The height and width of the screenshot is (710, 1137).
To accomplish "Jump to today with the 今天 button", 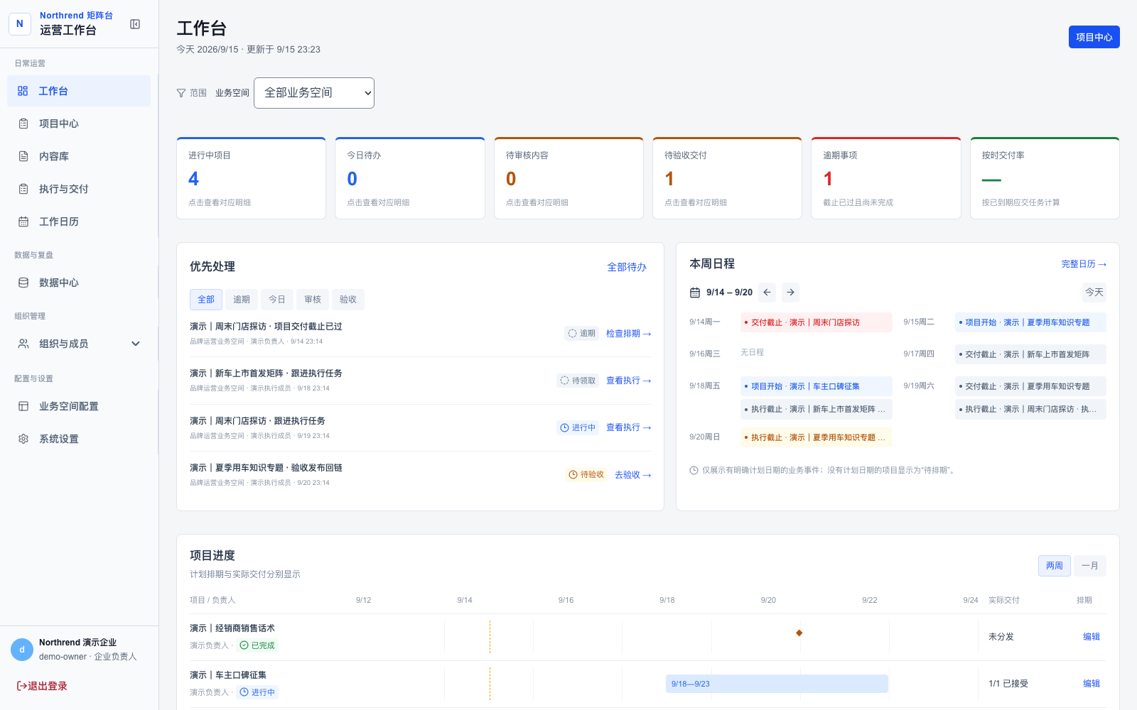I will click(x=1094, y=293).
